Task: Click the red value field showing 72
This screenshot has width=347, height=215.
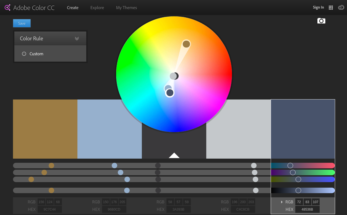Action: click(x=299, y=202)
